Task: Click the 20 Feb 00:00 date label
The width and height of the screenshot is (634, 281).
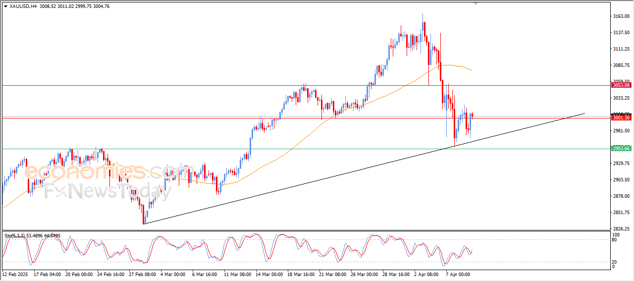Action: coord(80,274)
